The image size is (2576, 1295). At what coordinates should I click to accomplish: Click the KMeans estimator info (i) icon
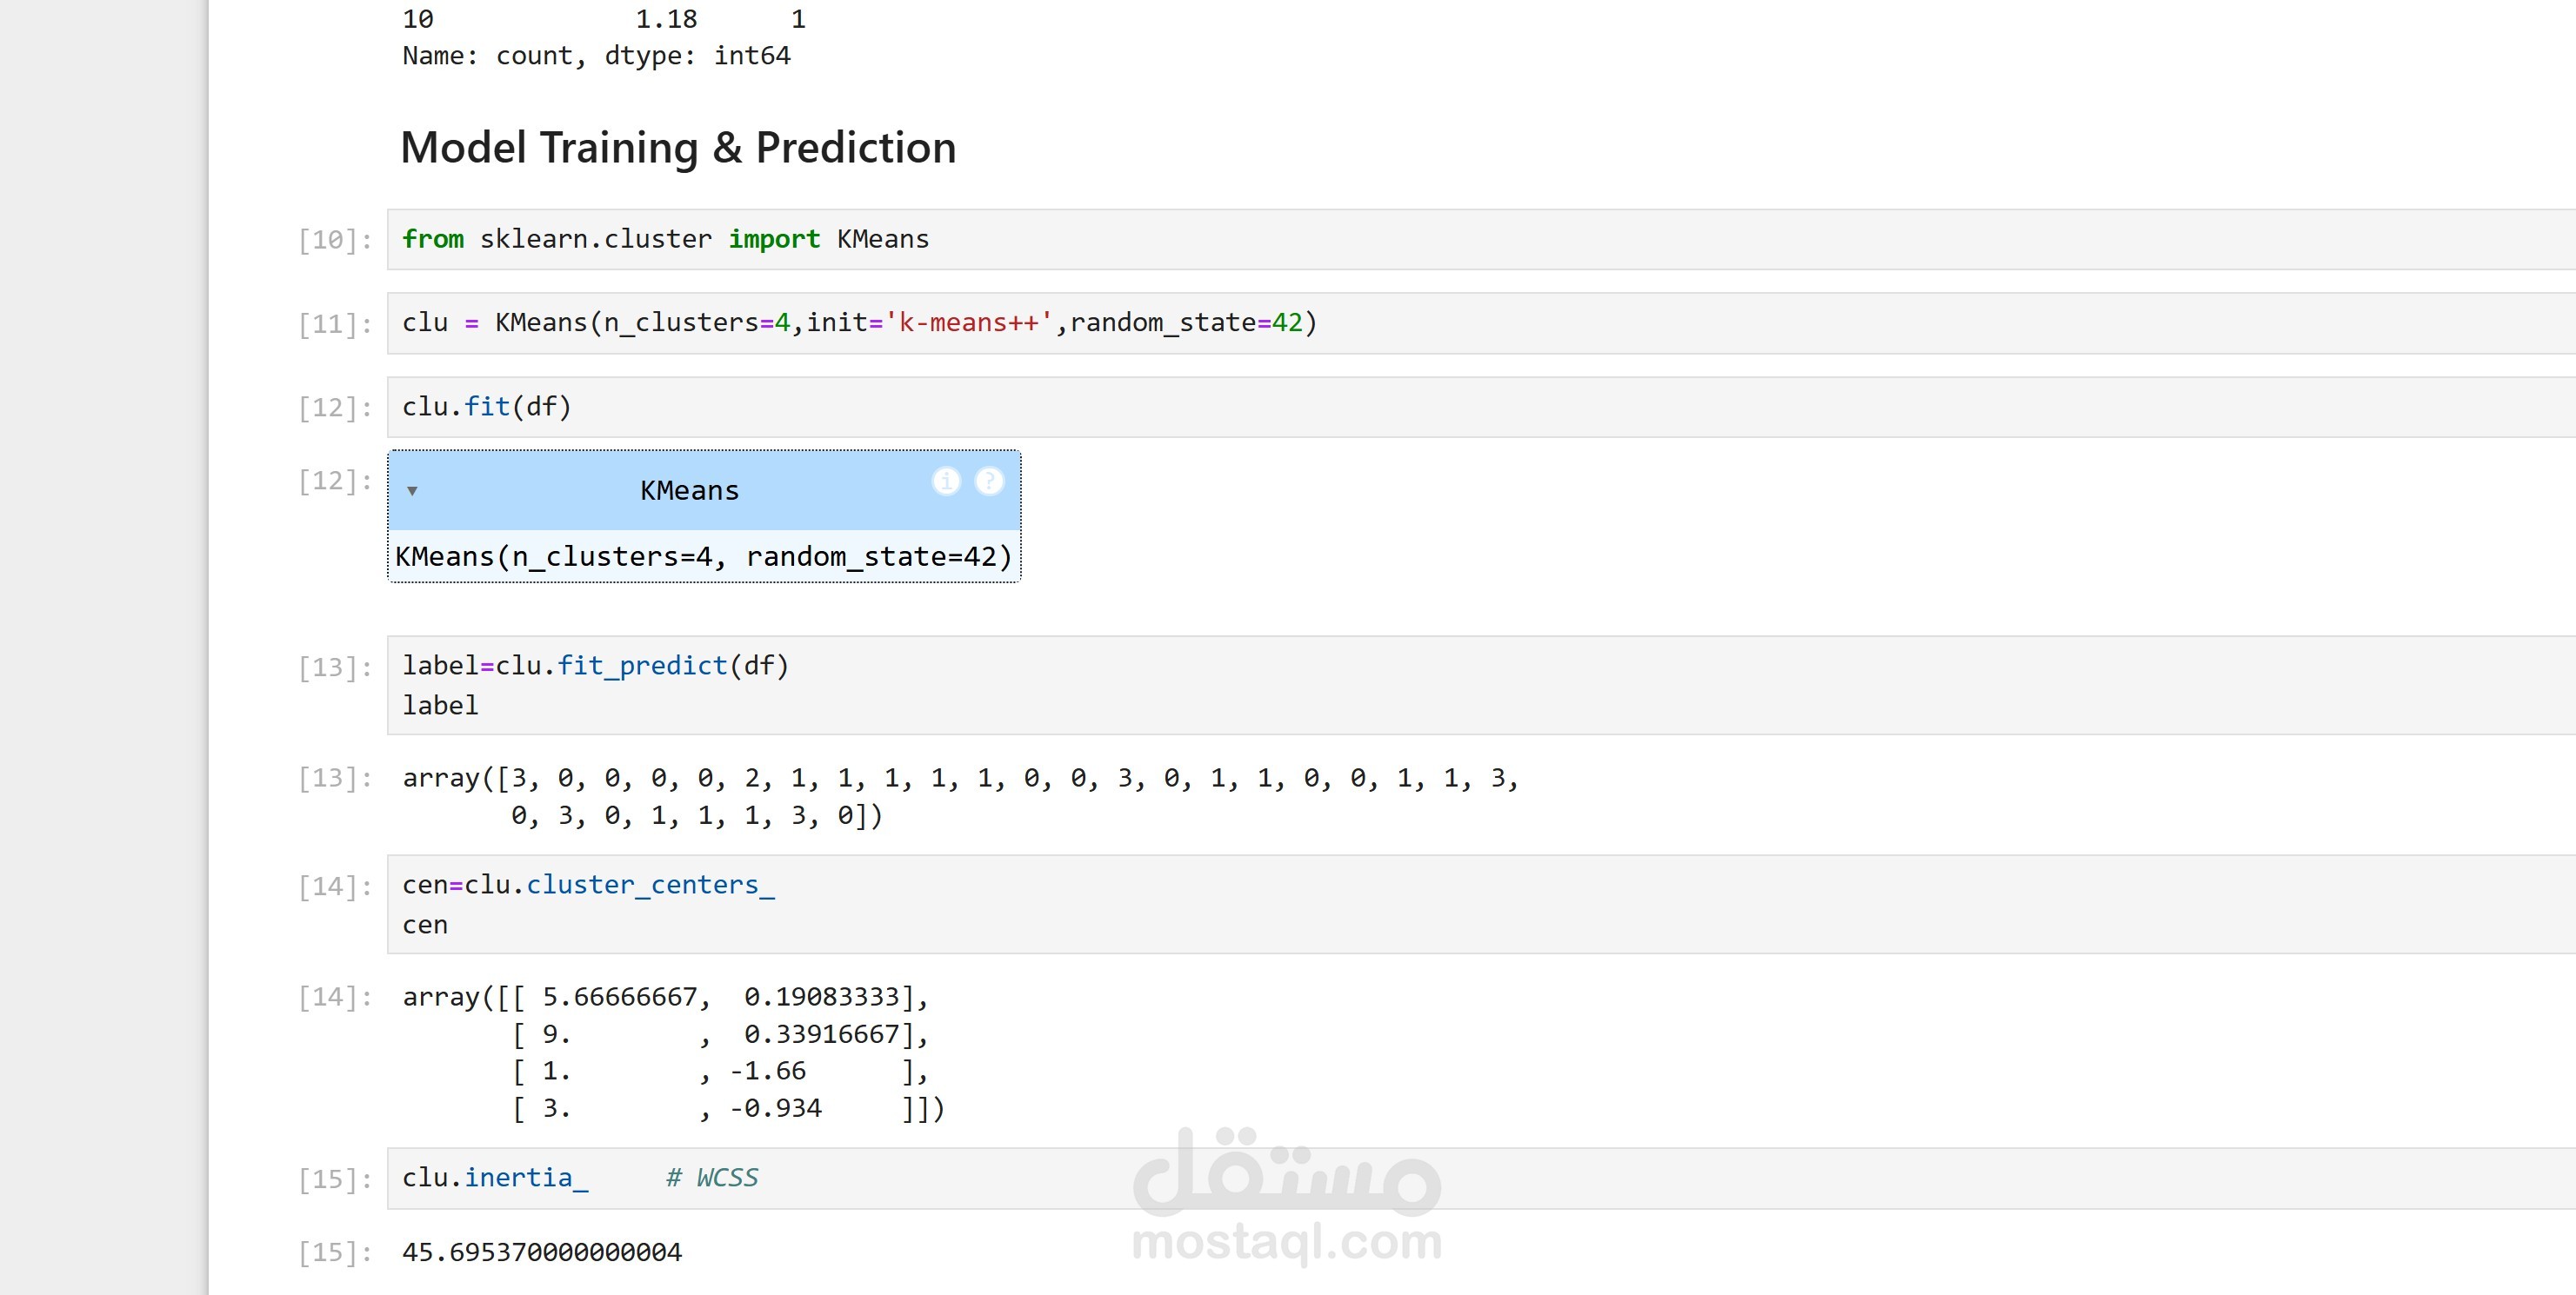pyautogui.click(x=945, y=481)
